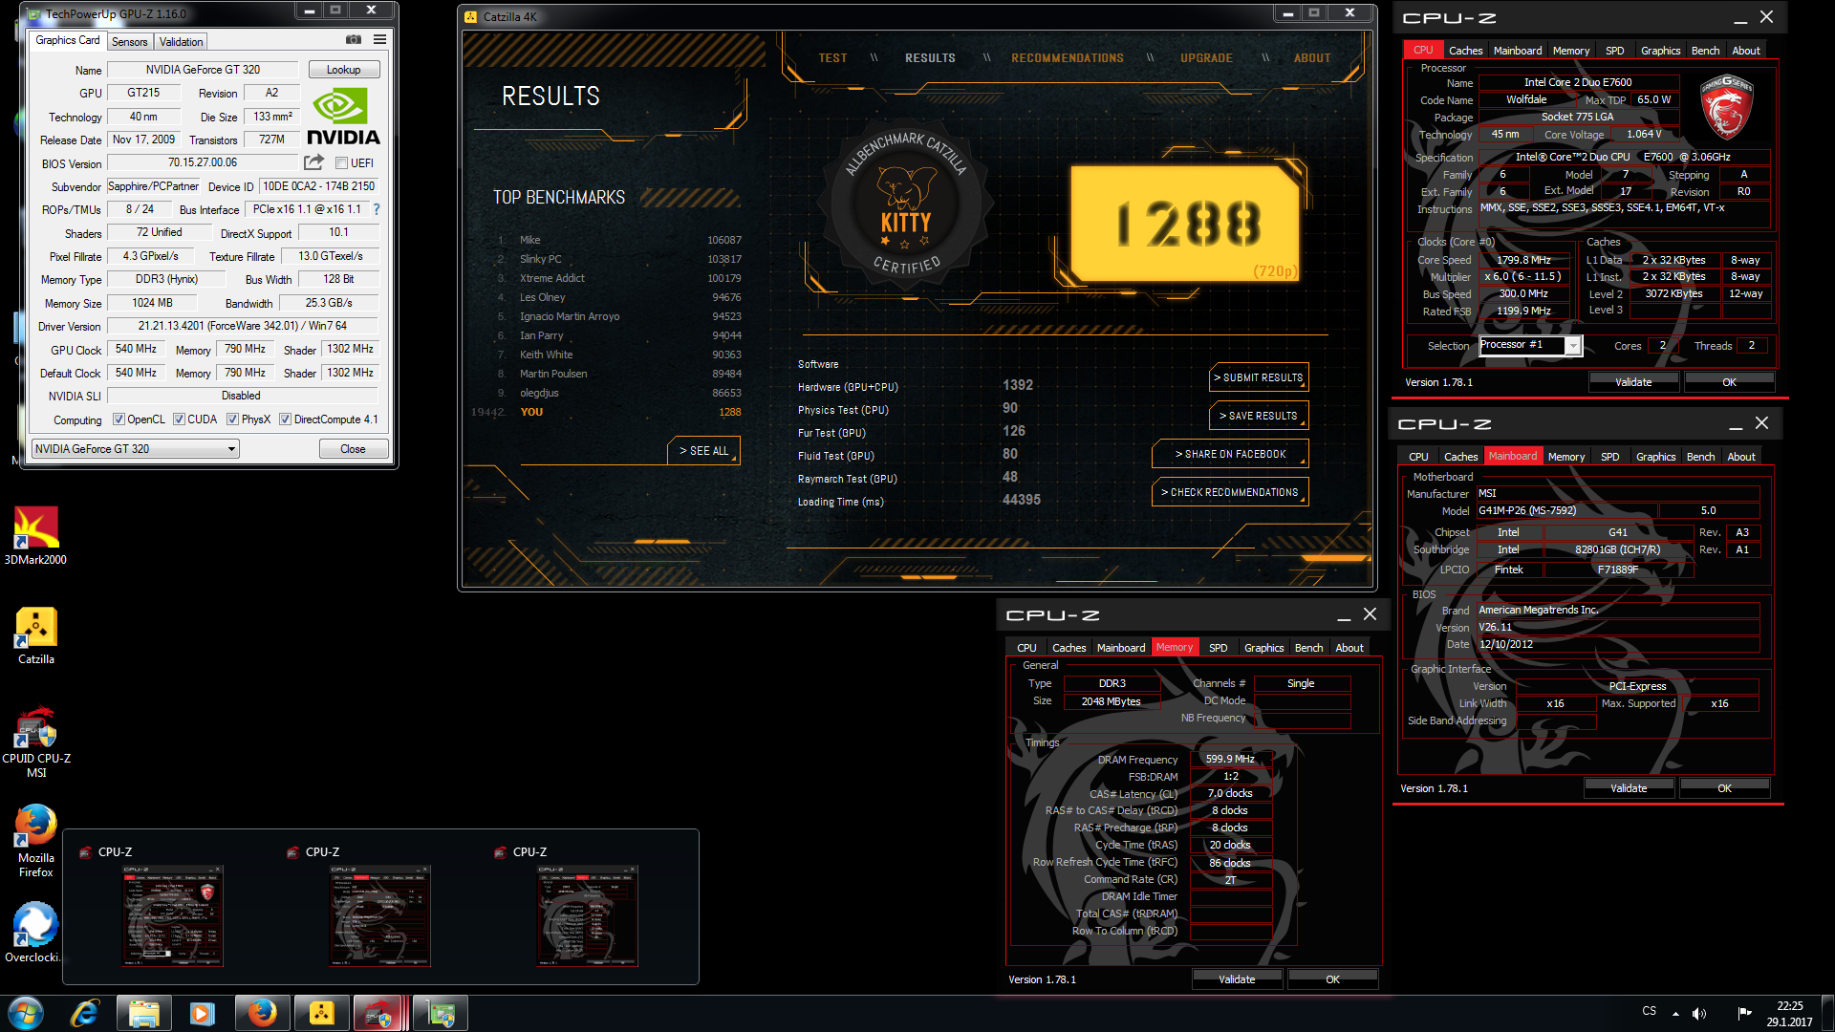The width and height of the screenshot is (1835, 1032).
Task: Toggle the DirectCompute 4.1 checkbox
Action: tap(285, 419)
